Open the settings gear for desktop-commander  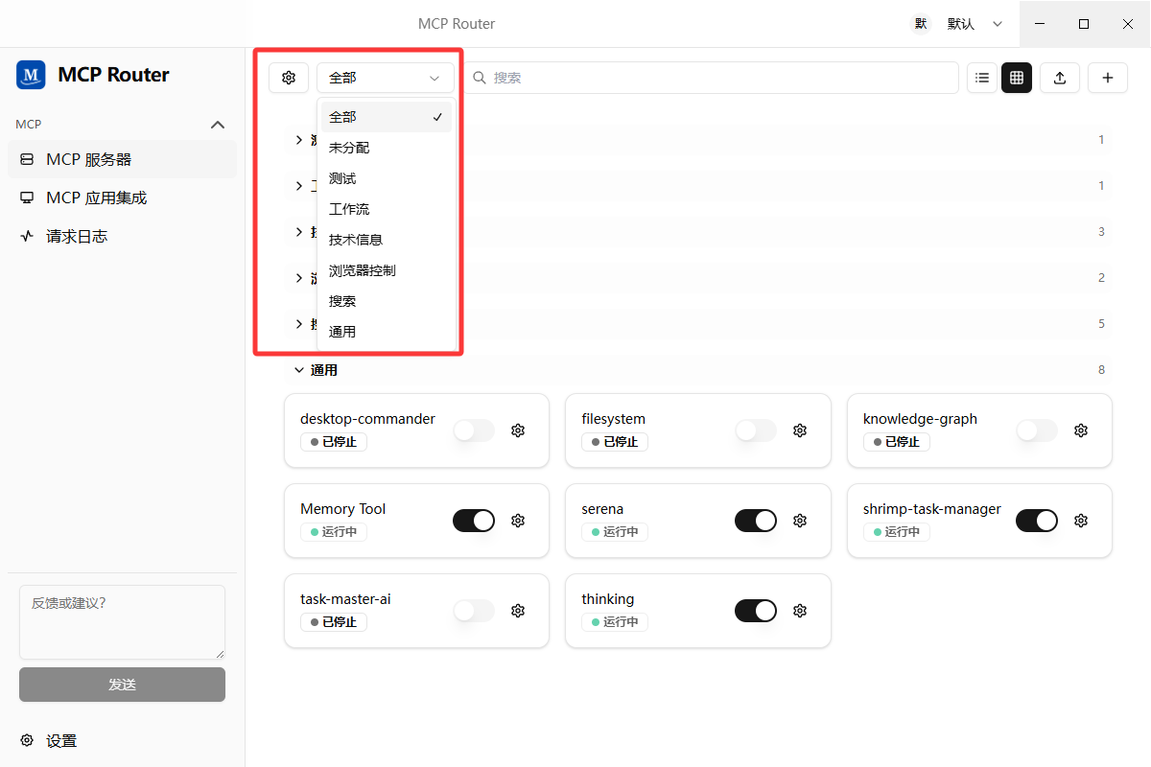(518, 430)
